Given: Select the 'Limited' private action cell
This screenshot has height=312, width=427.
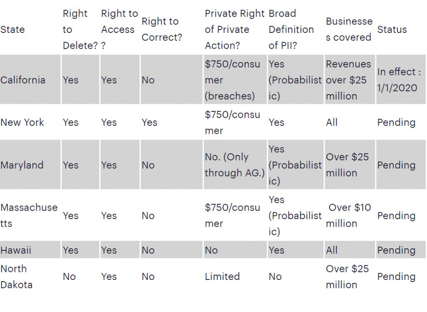Looking at the screenshot, I should pyautogui.click(x=222, y=277).
